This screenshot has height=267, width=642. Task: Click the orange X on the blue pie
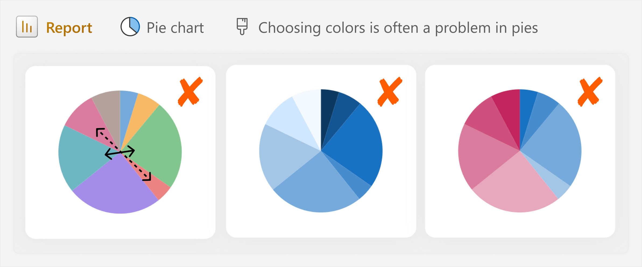(x=390, y=91)
